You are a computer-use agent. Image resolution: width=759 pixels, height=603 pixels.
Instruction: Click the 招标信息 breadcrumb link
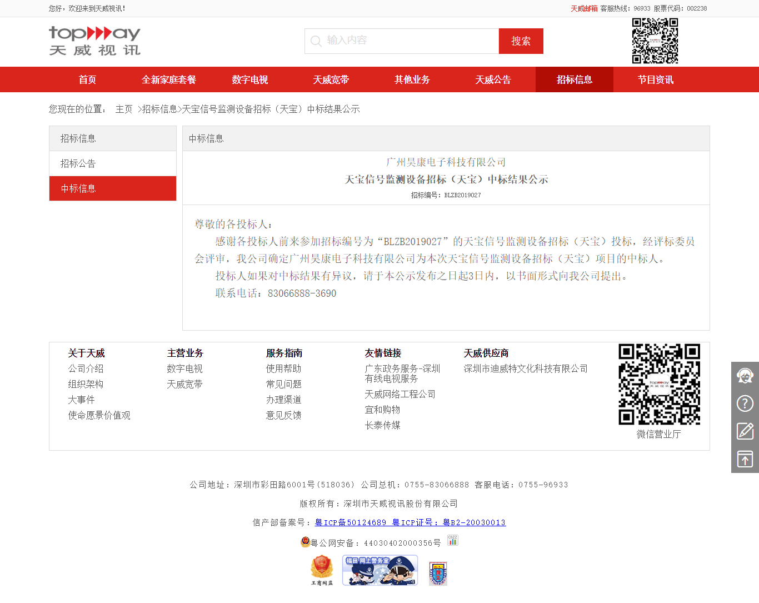click(159, 109)
